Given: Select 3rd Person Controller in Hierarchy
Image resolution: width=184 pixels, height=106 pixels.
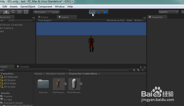Looking at the screenshot, I should (x=12, y=25).
